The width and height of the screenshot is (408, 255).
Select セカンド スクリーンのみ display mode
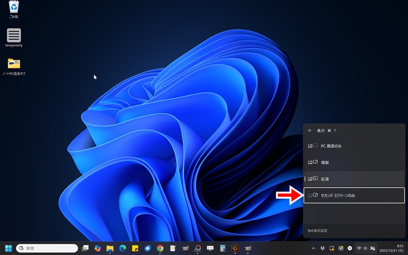pyautogui.click(x=354, y=196)
